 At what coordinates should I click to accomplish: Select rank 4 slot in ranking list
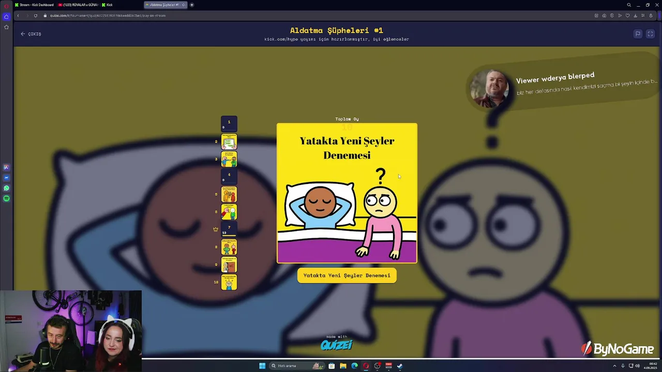229,177
